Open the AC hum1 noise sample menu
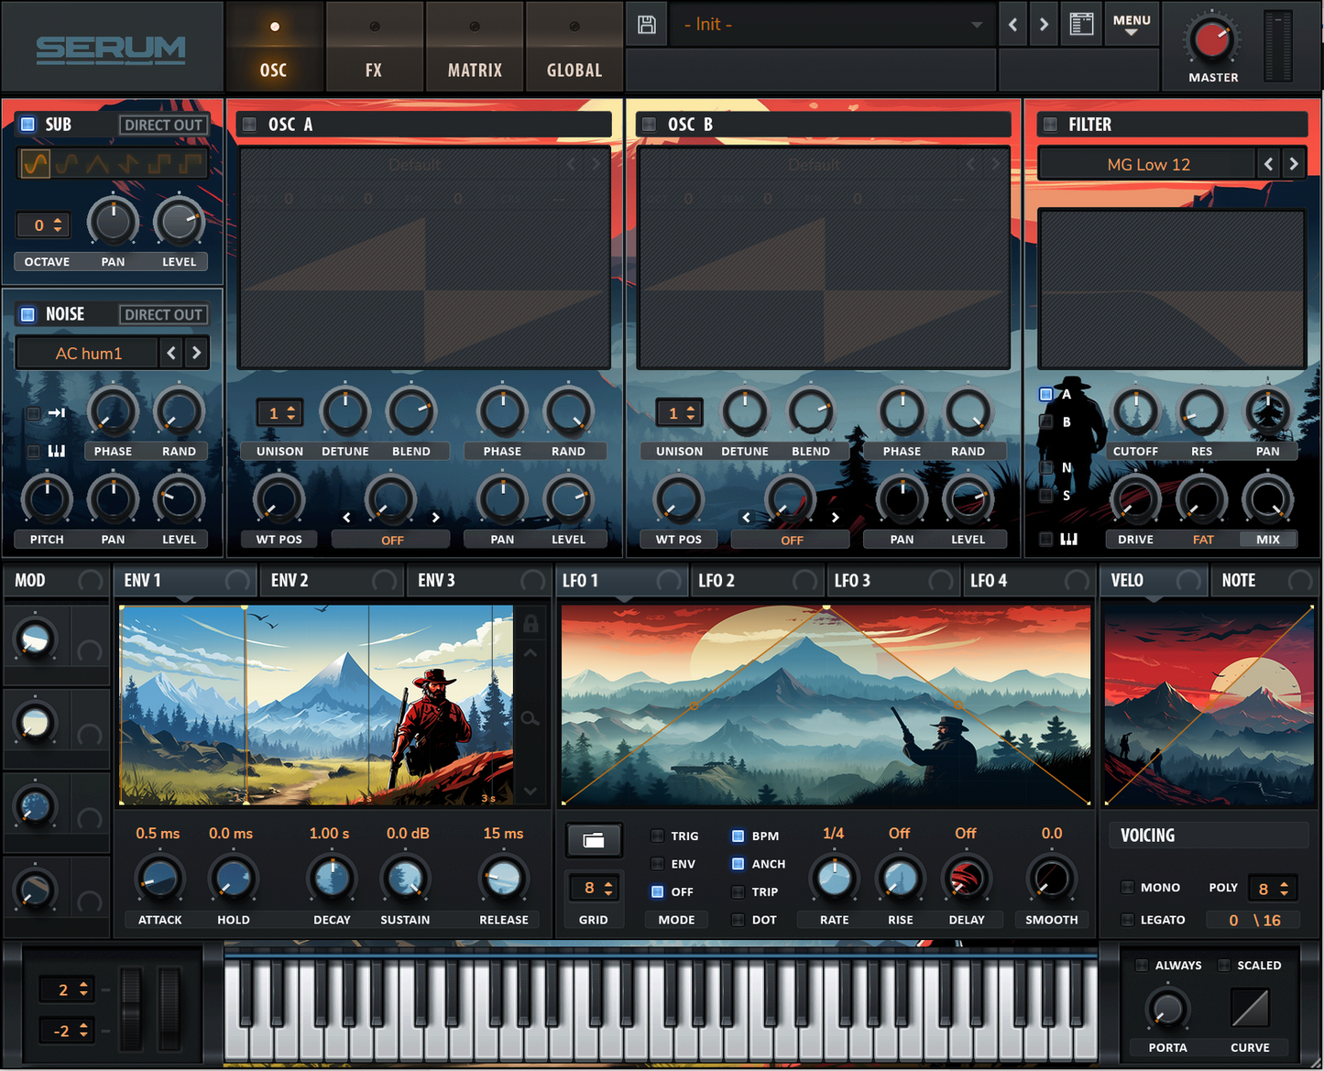 (x=88, y=353)
